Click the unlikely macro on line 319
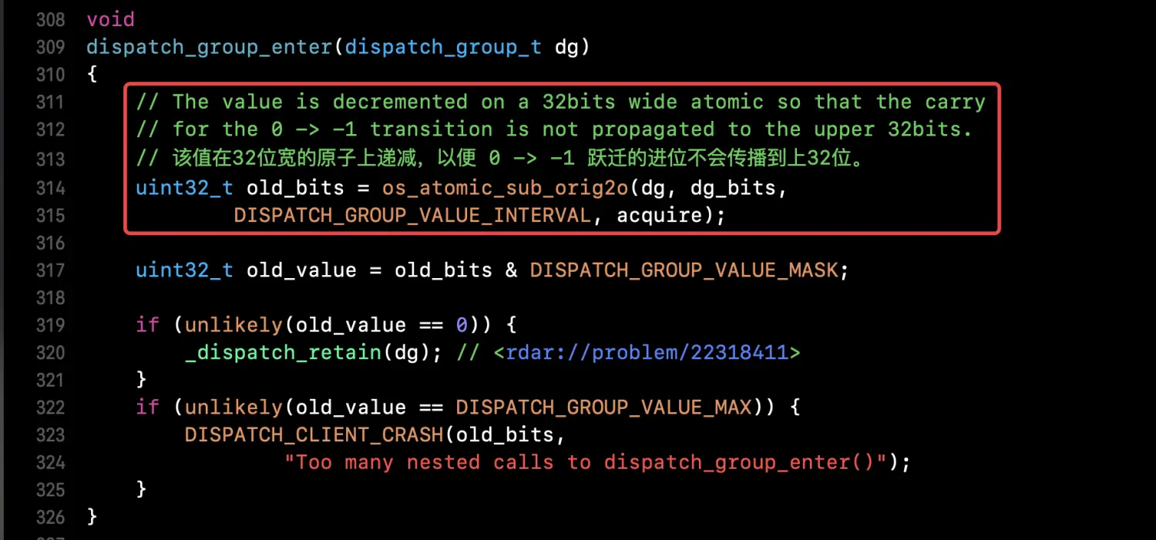Screen dimensions: 1156x540 point(234,325)
